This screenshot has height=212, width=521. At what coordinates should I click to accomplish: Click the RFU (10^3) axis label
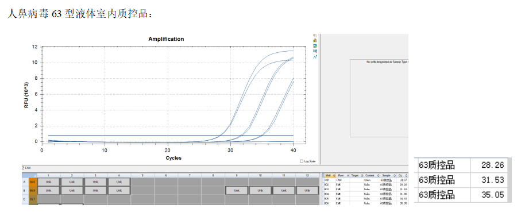pyautogui.click(x=26, y=95)
